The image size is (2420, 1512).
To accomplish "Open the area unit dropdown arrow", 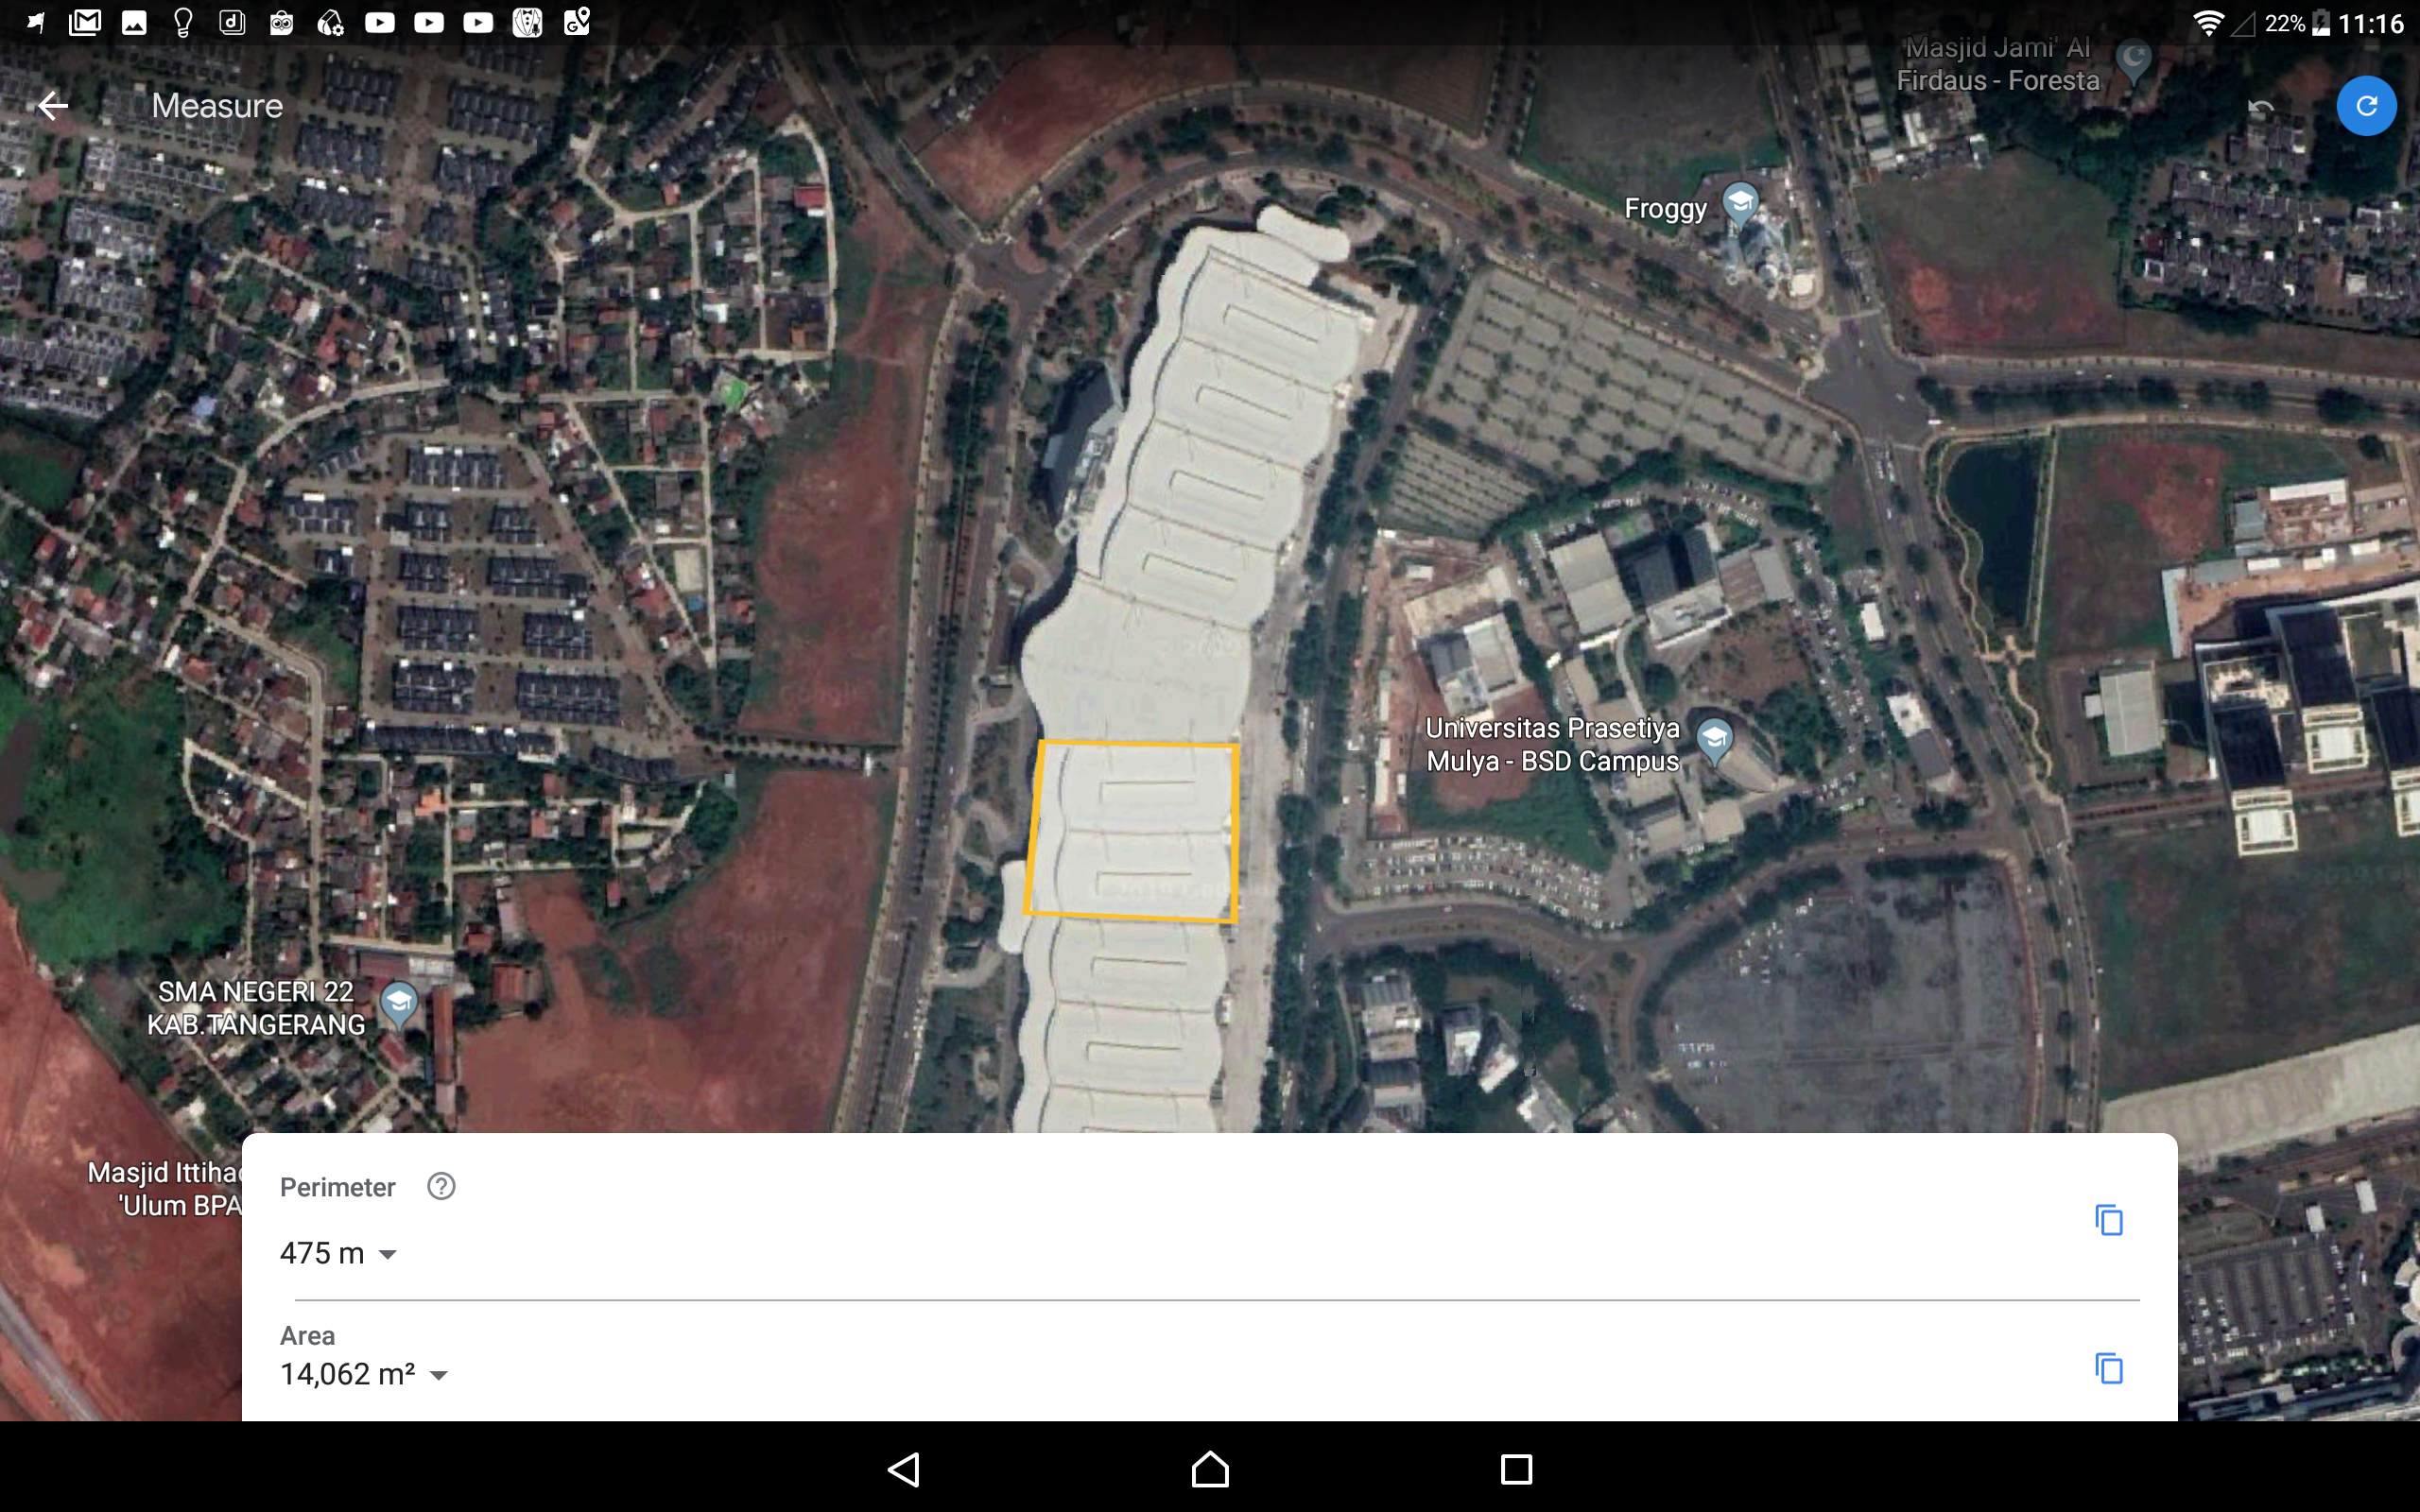I will pyautogui.click(x=438, y=1375).
